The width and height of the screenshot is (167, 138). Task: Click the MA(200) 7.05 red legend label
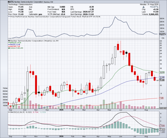[14, 46]
